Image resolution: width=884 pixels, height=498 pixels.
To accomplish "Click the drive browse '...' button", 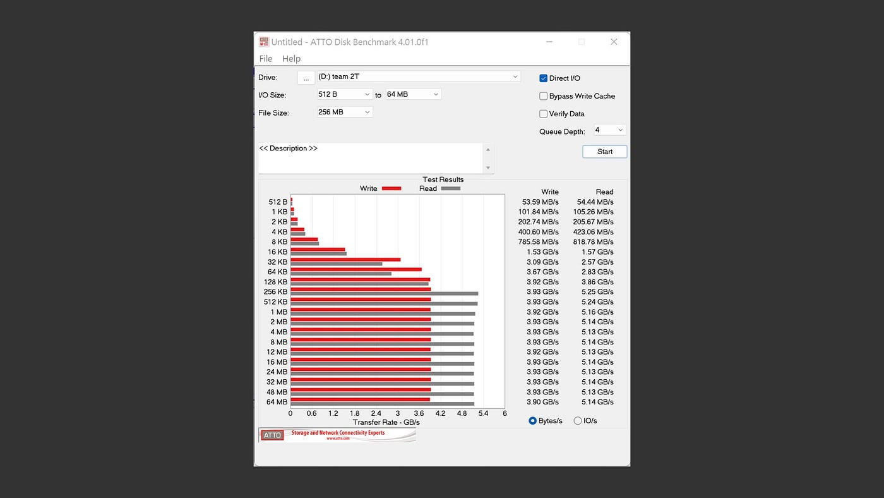I will click(x=306, y=78).
